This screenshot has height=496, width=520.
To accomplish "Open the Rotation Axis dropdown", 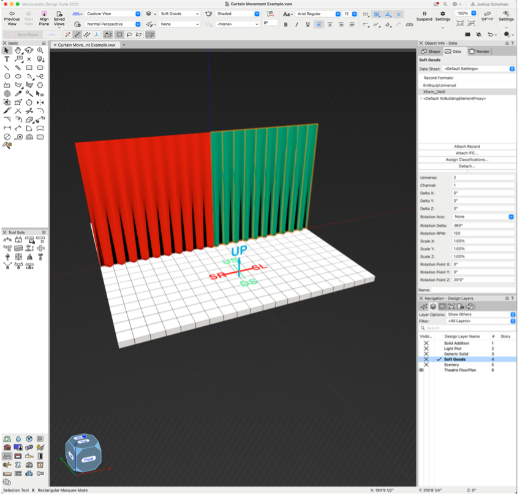I will coord(483,216).
